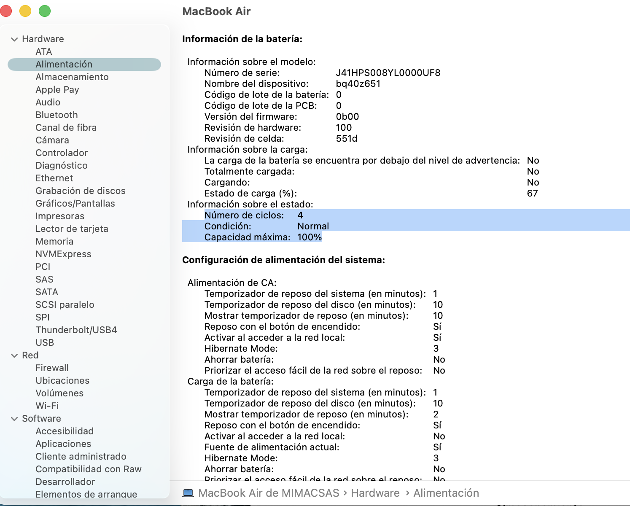Show Audio hardware information
630x506 pixels.
tap(48, 102)
